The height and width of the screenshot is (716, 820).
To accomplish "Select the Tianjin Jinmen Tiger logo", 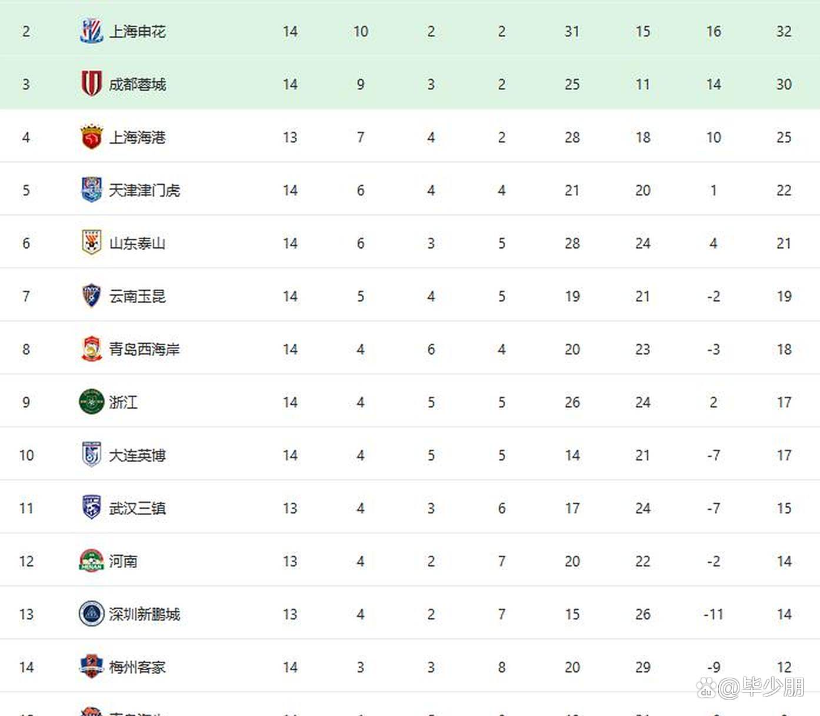I will pyautogui.click(x=91, y=190).
